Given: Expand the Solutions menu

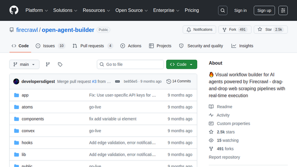Looking at the screenshot, I should pyautogui.click(x=65, y=10).
